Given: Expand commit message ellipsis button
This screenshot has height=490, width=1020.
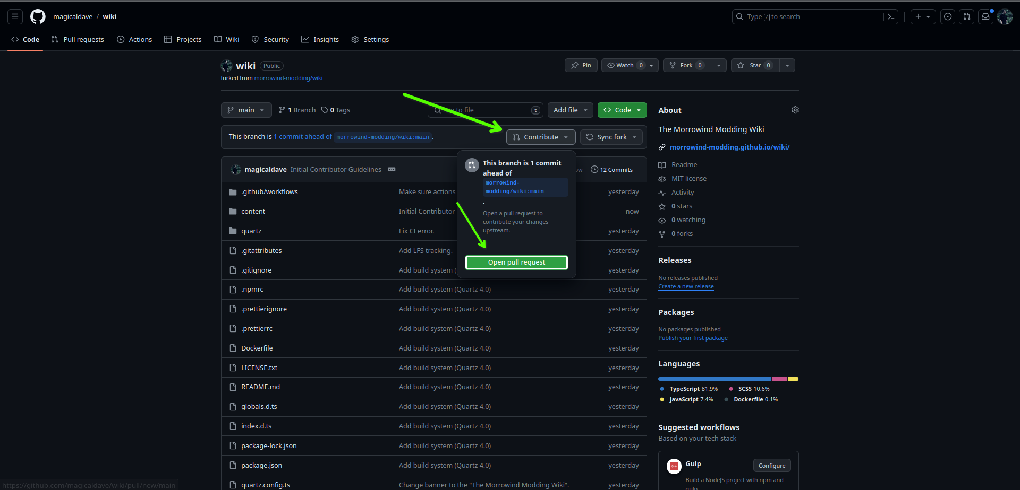Looking at the screenshot, I should [x=392, y=170].
